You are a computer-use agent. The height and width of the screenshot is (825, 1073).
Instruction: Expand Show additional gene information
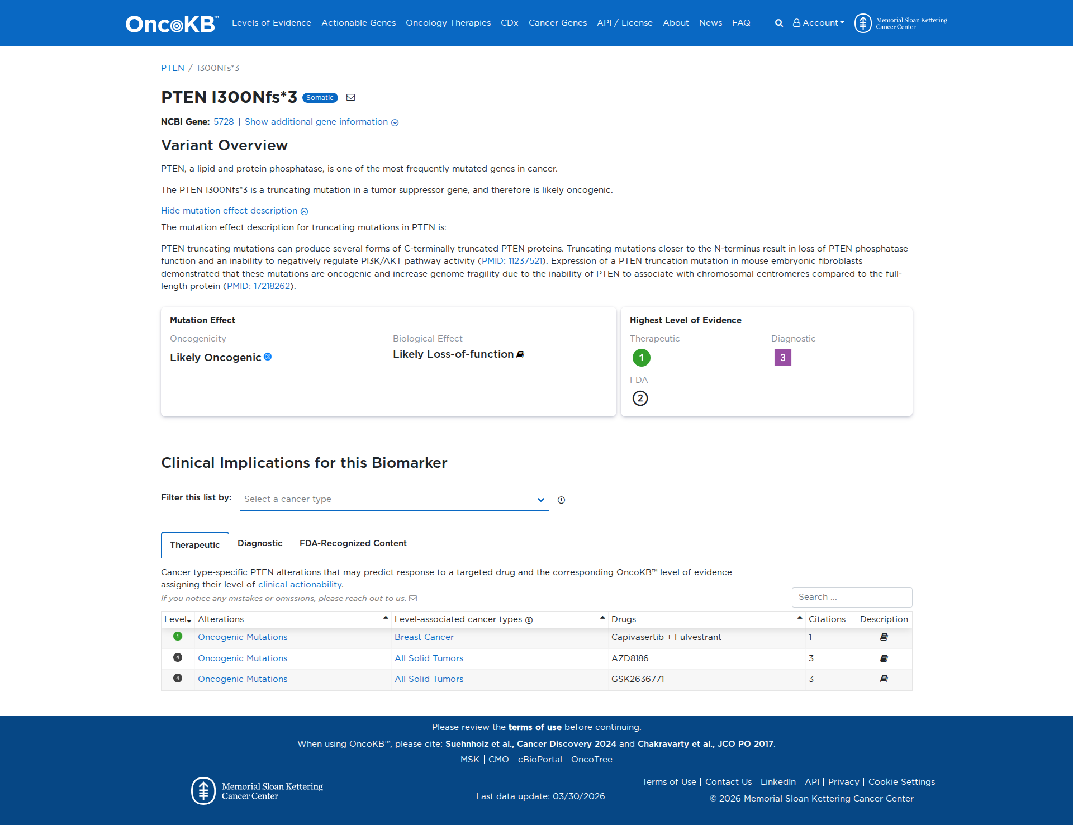[321, 122]
